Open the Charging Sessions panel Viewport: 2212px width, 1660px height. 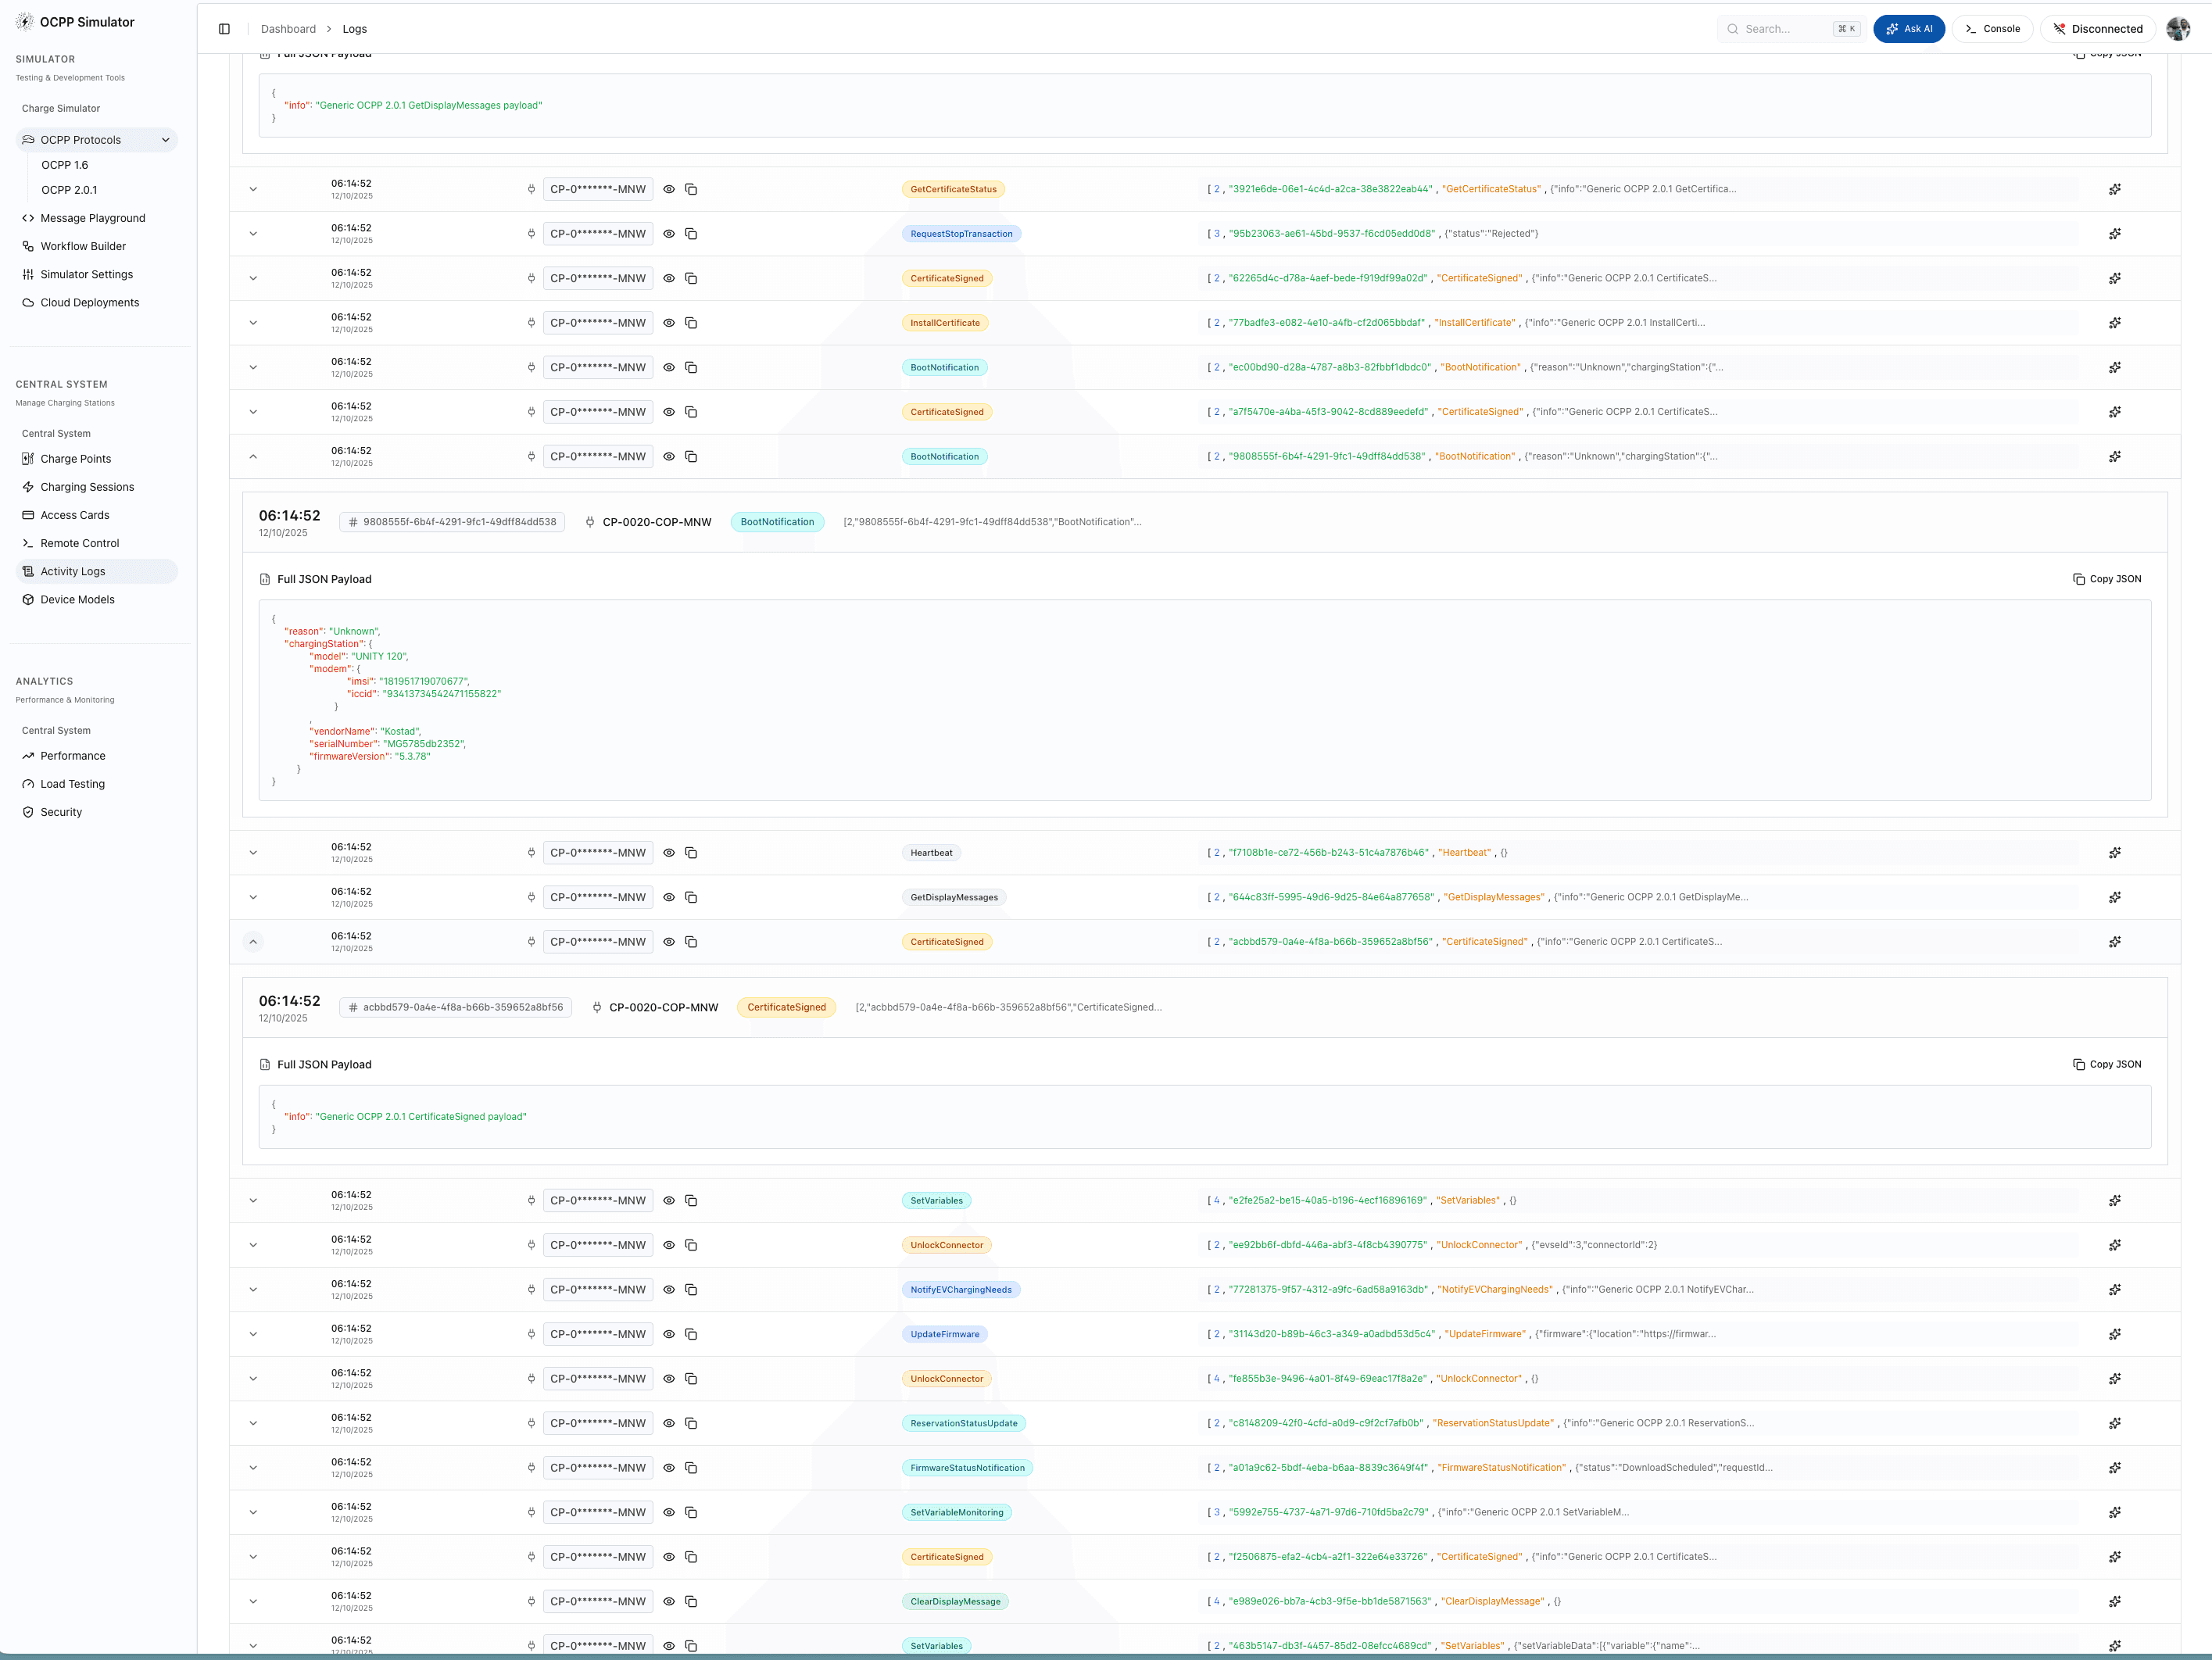pyautogui.click(x=87, y=487)
